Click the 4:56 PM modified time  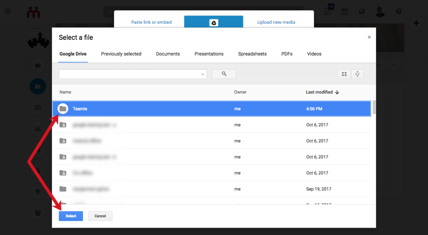click(314, 109)
